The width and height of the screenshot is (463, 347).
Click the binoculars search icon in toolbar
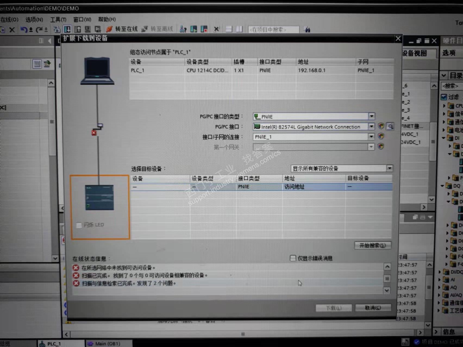pyautogui.click(x=307, y=29)
